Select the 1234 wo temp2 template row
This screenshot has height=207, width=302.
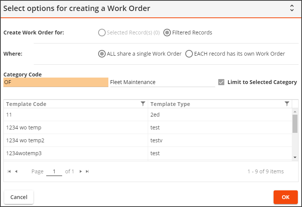(x=148, y=140)
